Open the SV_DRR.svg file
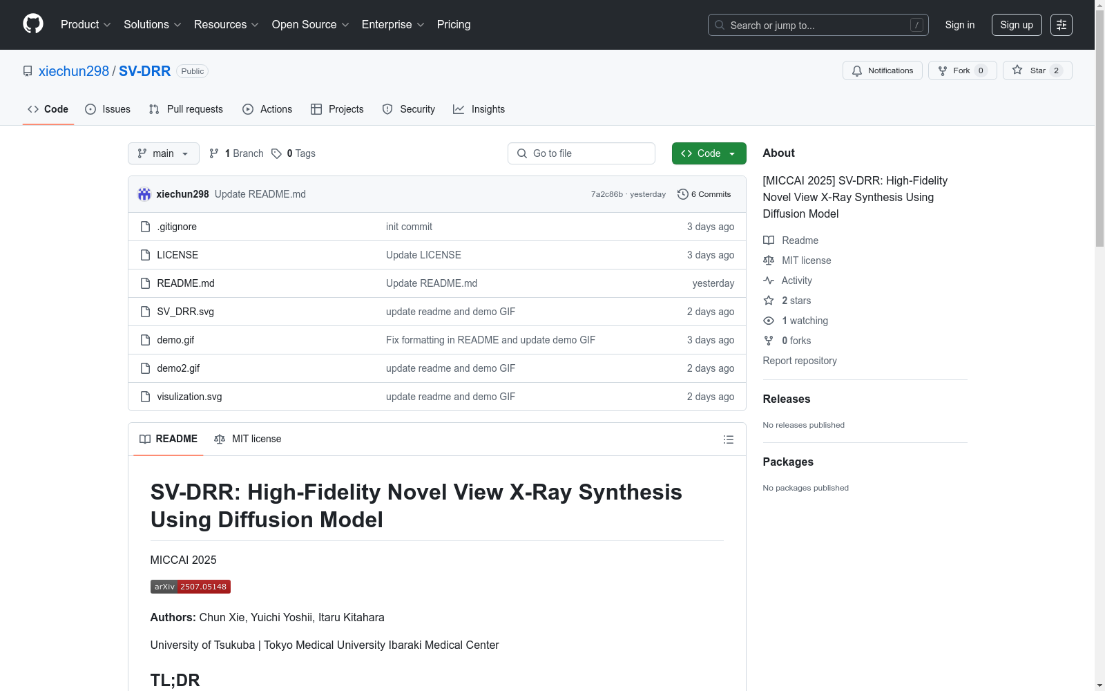Viewport: 1105px width, 691px height. tap(186, 312)
